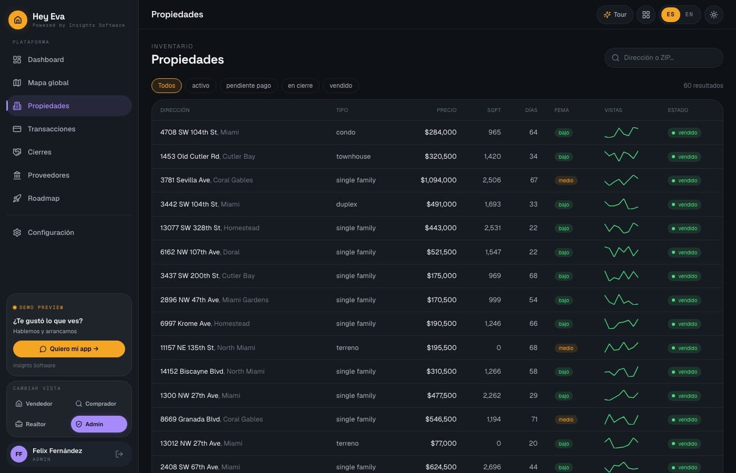Focus the Dirección o ZIP search field
Image resolution: width=736 pixels, height=473 pixels.
[664, 58]
